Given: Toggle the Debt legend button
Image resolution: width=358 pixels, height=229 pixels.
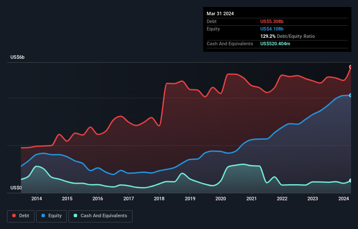Looking at the screenshot, I should tap(21, 216).
